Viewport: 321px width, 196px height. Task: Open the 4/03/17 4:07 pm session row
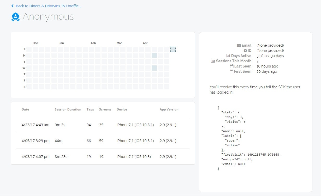coord(103,157)
